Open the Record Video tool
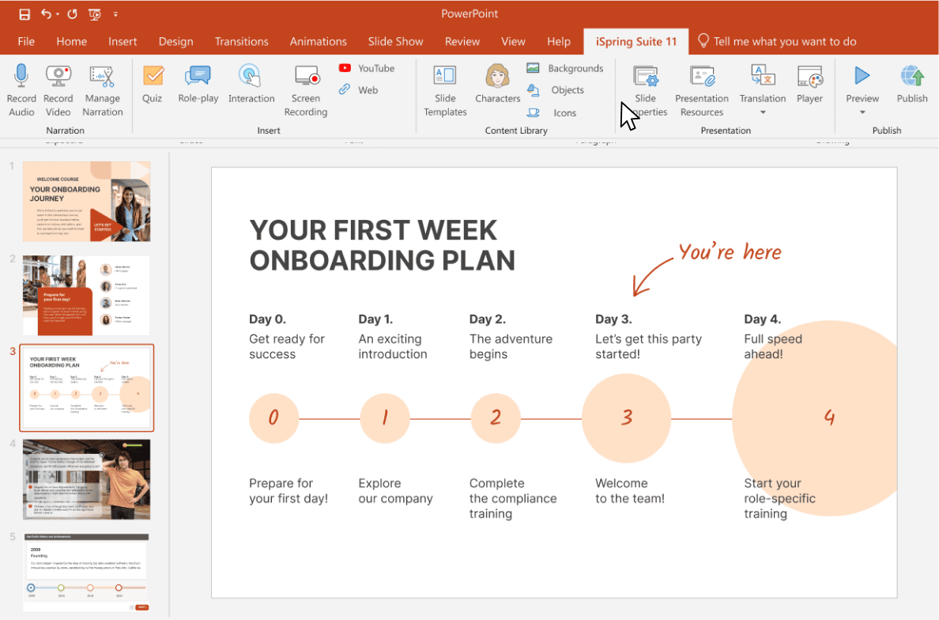Viewport: 939px width, 620px height. [x=58, y=77]
